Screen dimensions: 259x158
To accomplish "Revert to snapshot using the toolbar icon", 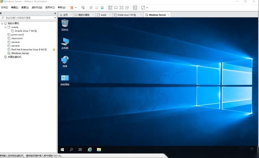I will [x=96, y=8].
